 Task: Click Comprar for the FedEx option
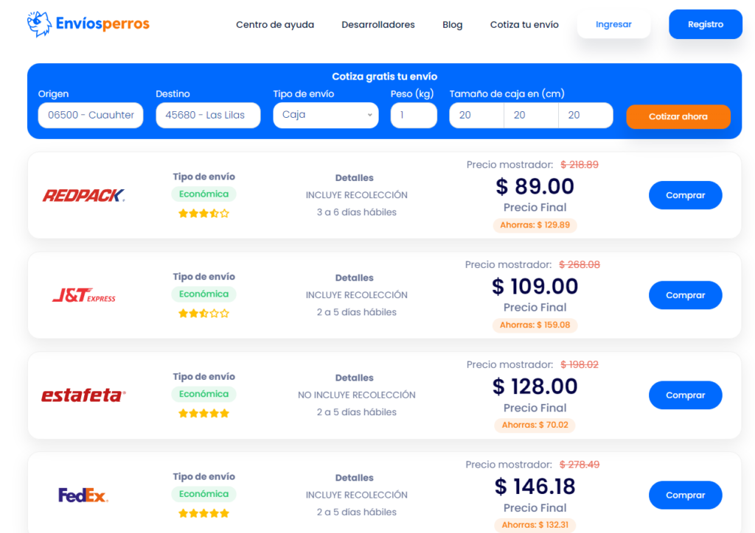[x=685, y=495]
